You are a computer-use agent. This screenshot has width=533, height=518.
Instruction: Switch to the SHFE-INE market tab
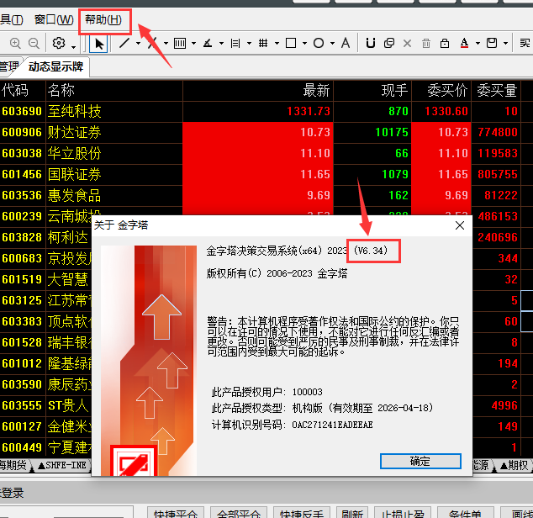pos(63,465)
